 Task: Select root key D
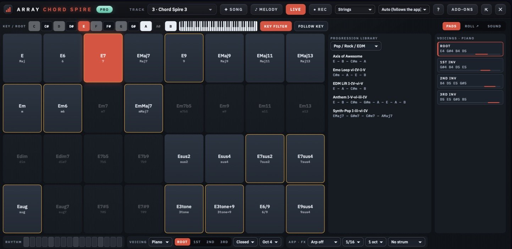point(59,26)
